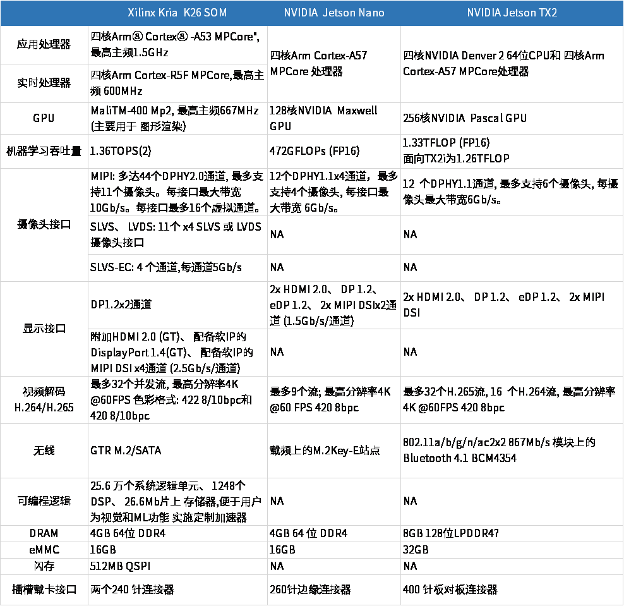Click the eMMC row label

[x=44, y=550]
